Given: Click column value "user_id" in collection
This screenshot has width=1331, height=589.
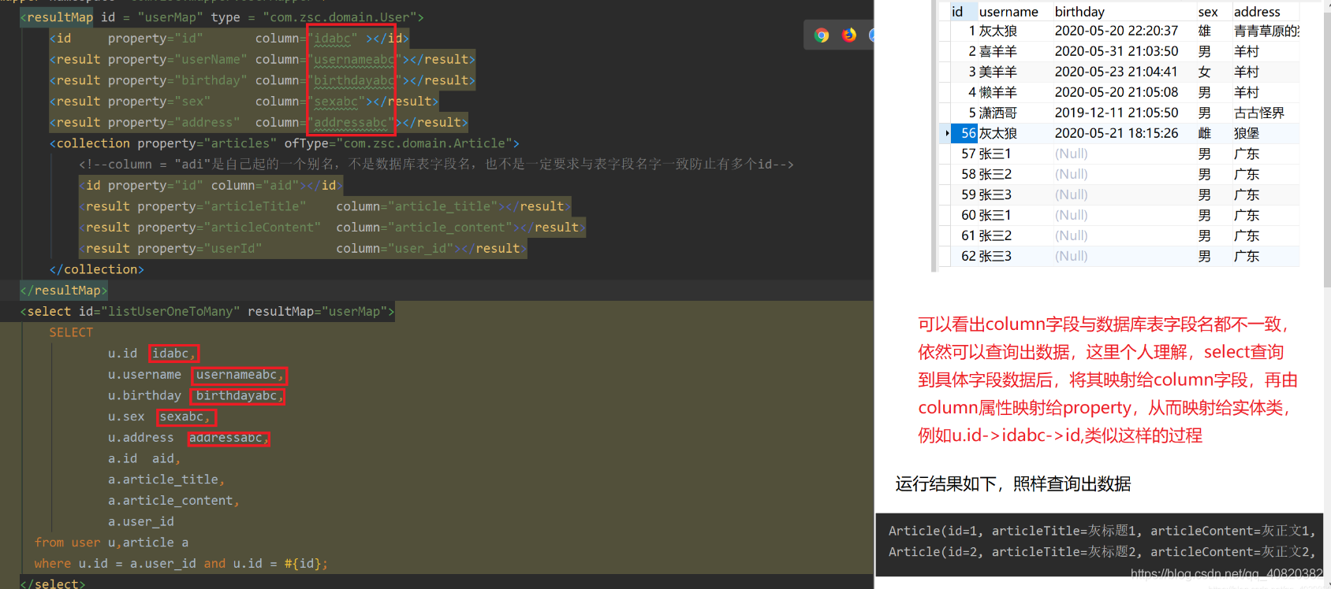Looking at the screenshot, I should click(420, 248).
